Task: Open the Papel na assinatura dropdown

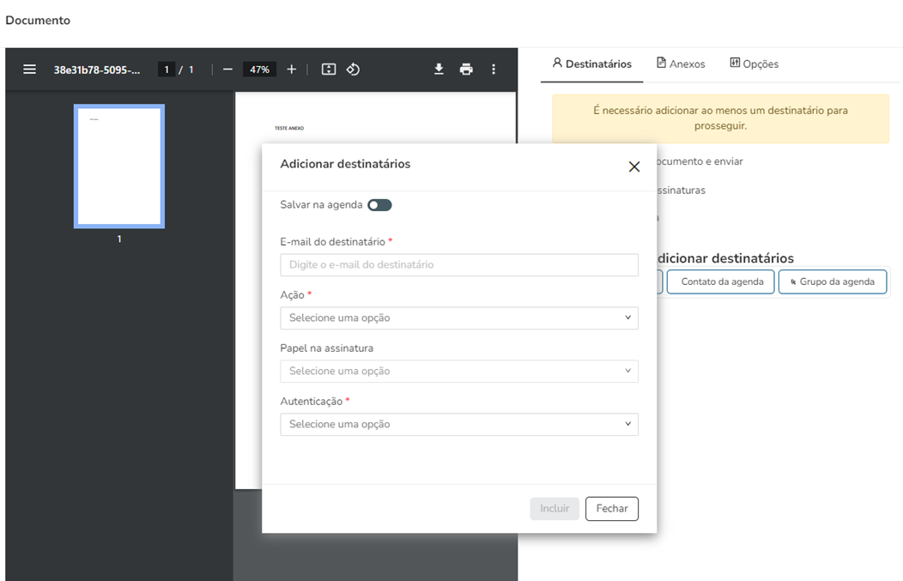Action: (x=459, y=372)
